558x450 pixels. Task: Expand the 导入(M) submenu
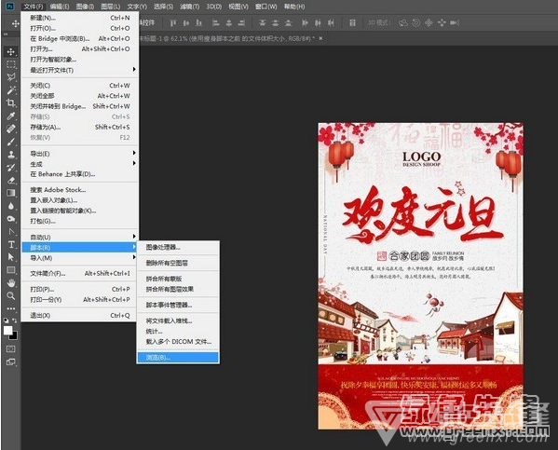(80, 258)
